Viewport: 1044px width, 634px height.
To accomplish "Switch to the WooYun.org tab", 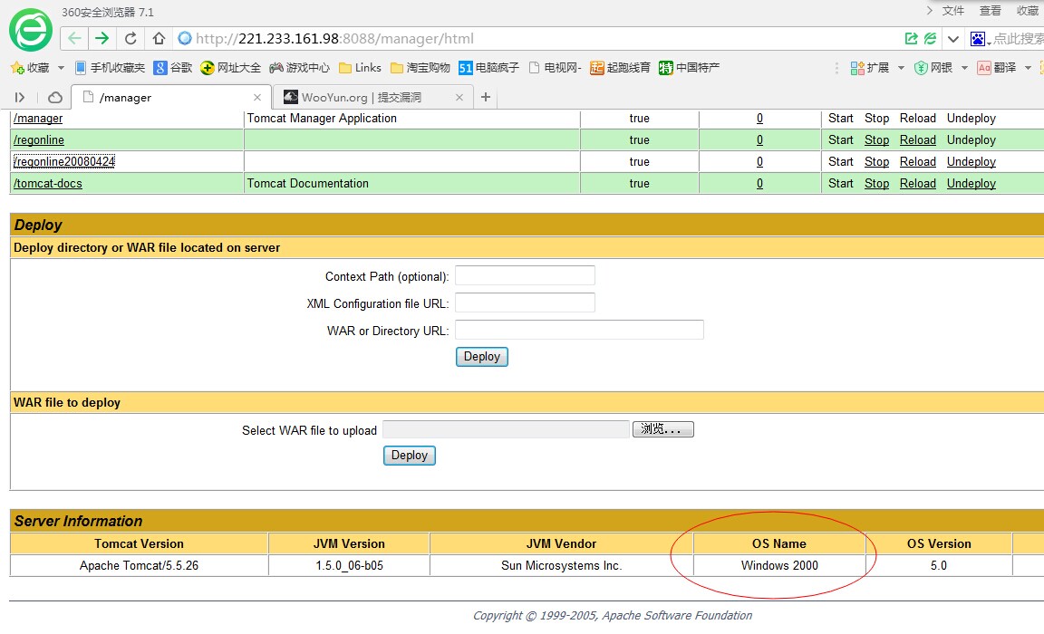I will (x=372, y=98).
